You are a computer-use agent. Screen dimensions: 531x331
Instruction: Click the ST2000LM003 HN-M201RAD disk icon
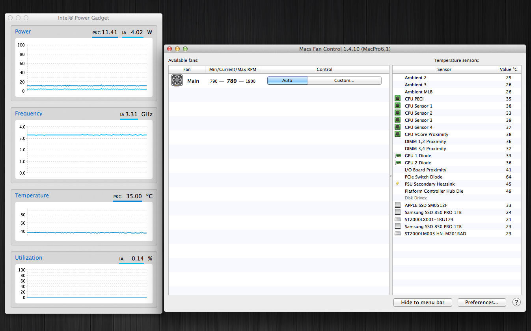(x=397, y=234)
